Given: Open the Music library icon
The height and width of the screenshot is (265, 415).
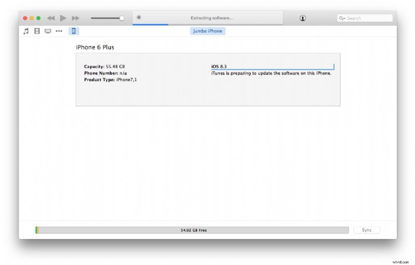Looking at the screenshot, I should [x=26, y=31].
